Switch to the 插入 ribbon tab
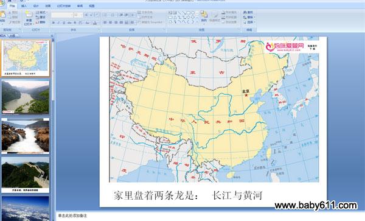 (x=24, y=6)
